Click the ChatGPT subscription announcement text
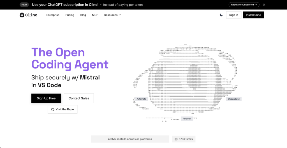 pos(65,5)
